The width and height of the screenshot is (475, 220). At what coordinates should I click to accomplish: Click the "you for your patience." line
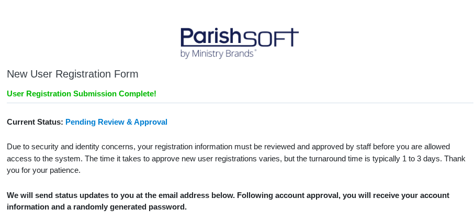(x=43, y=170)
